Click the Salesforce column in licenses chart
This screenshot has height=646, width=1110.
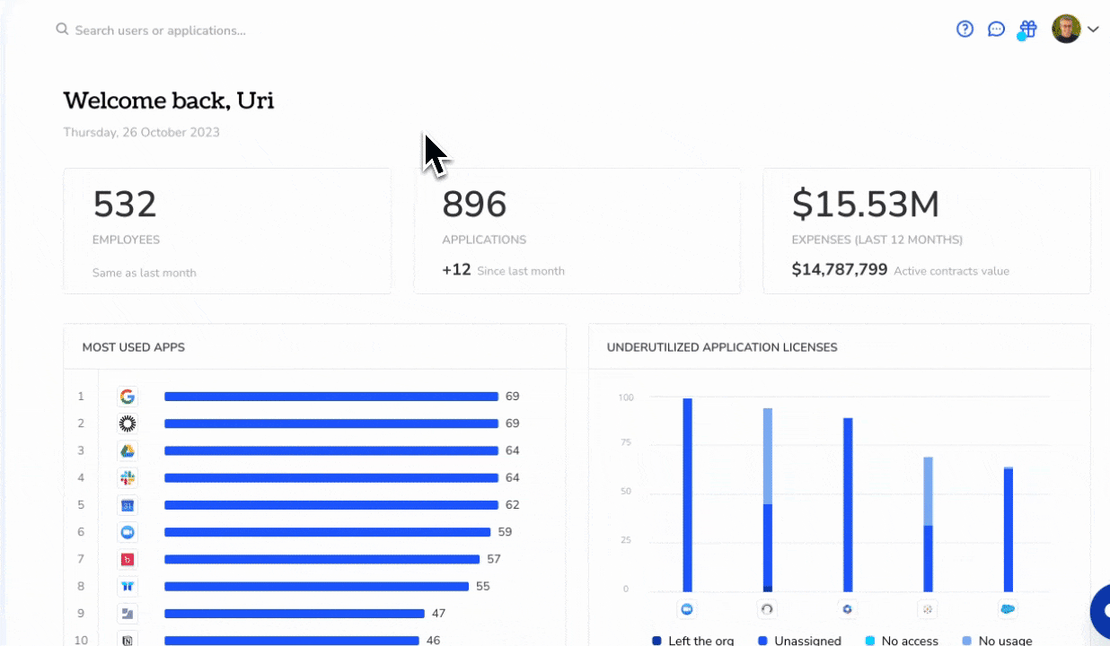pyautogui.click(x=1009, y=529)
